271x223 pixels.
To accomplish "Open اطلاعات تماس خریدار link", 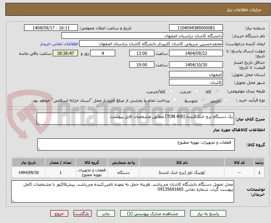I will tap(59, 44).
